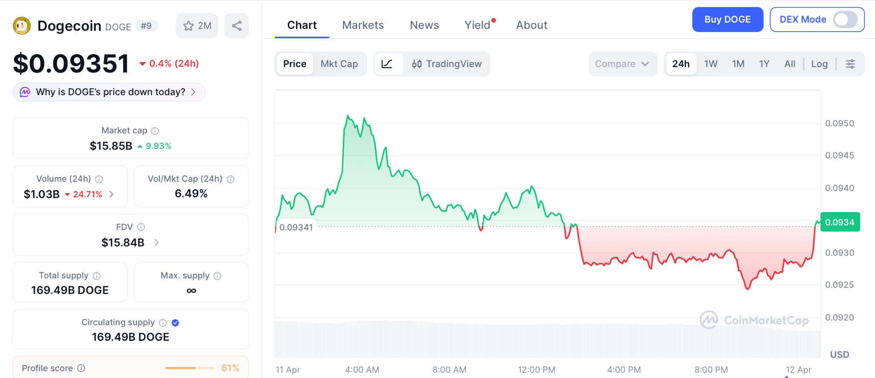875x378 pixels.
Task: Click Circulating supply verified badge
Action: pos(175,323)
